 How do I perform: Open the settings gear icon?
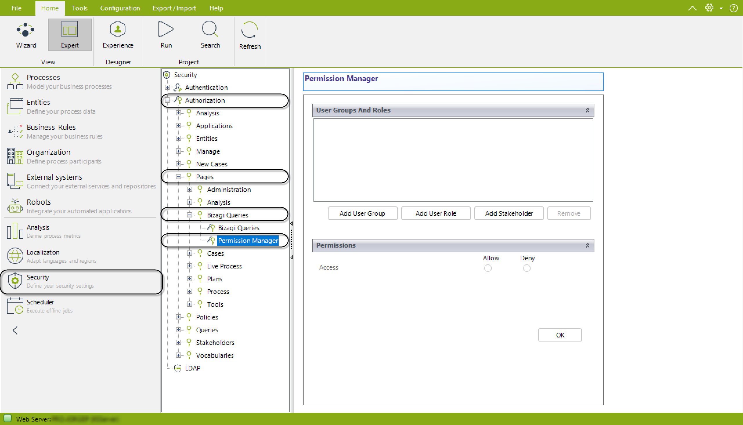[x=709, y=8]
